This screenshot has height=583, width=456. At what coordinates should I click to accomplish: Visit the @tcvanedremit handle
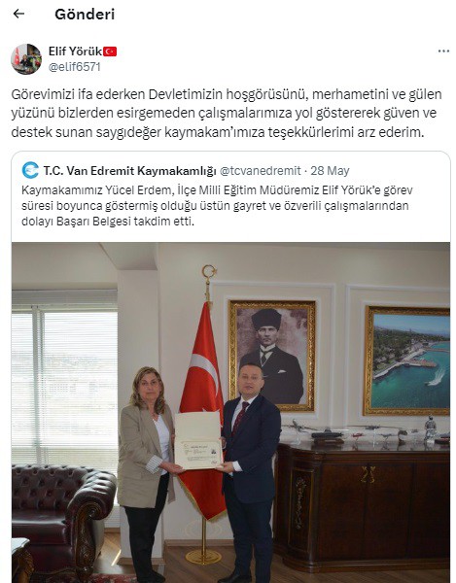coord(261,171)
